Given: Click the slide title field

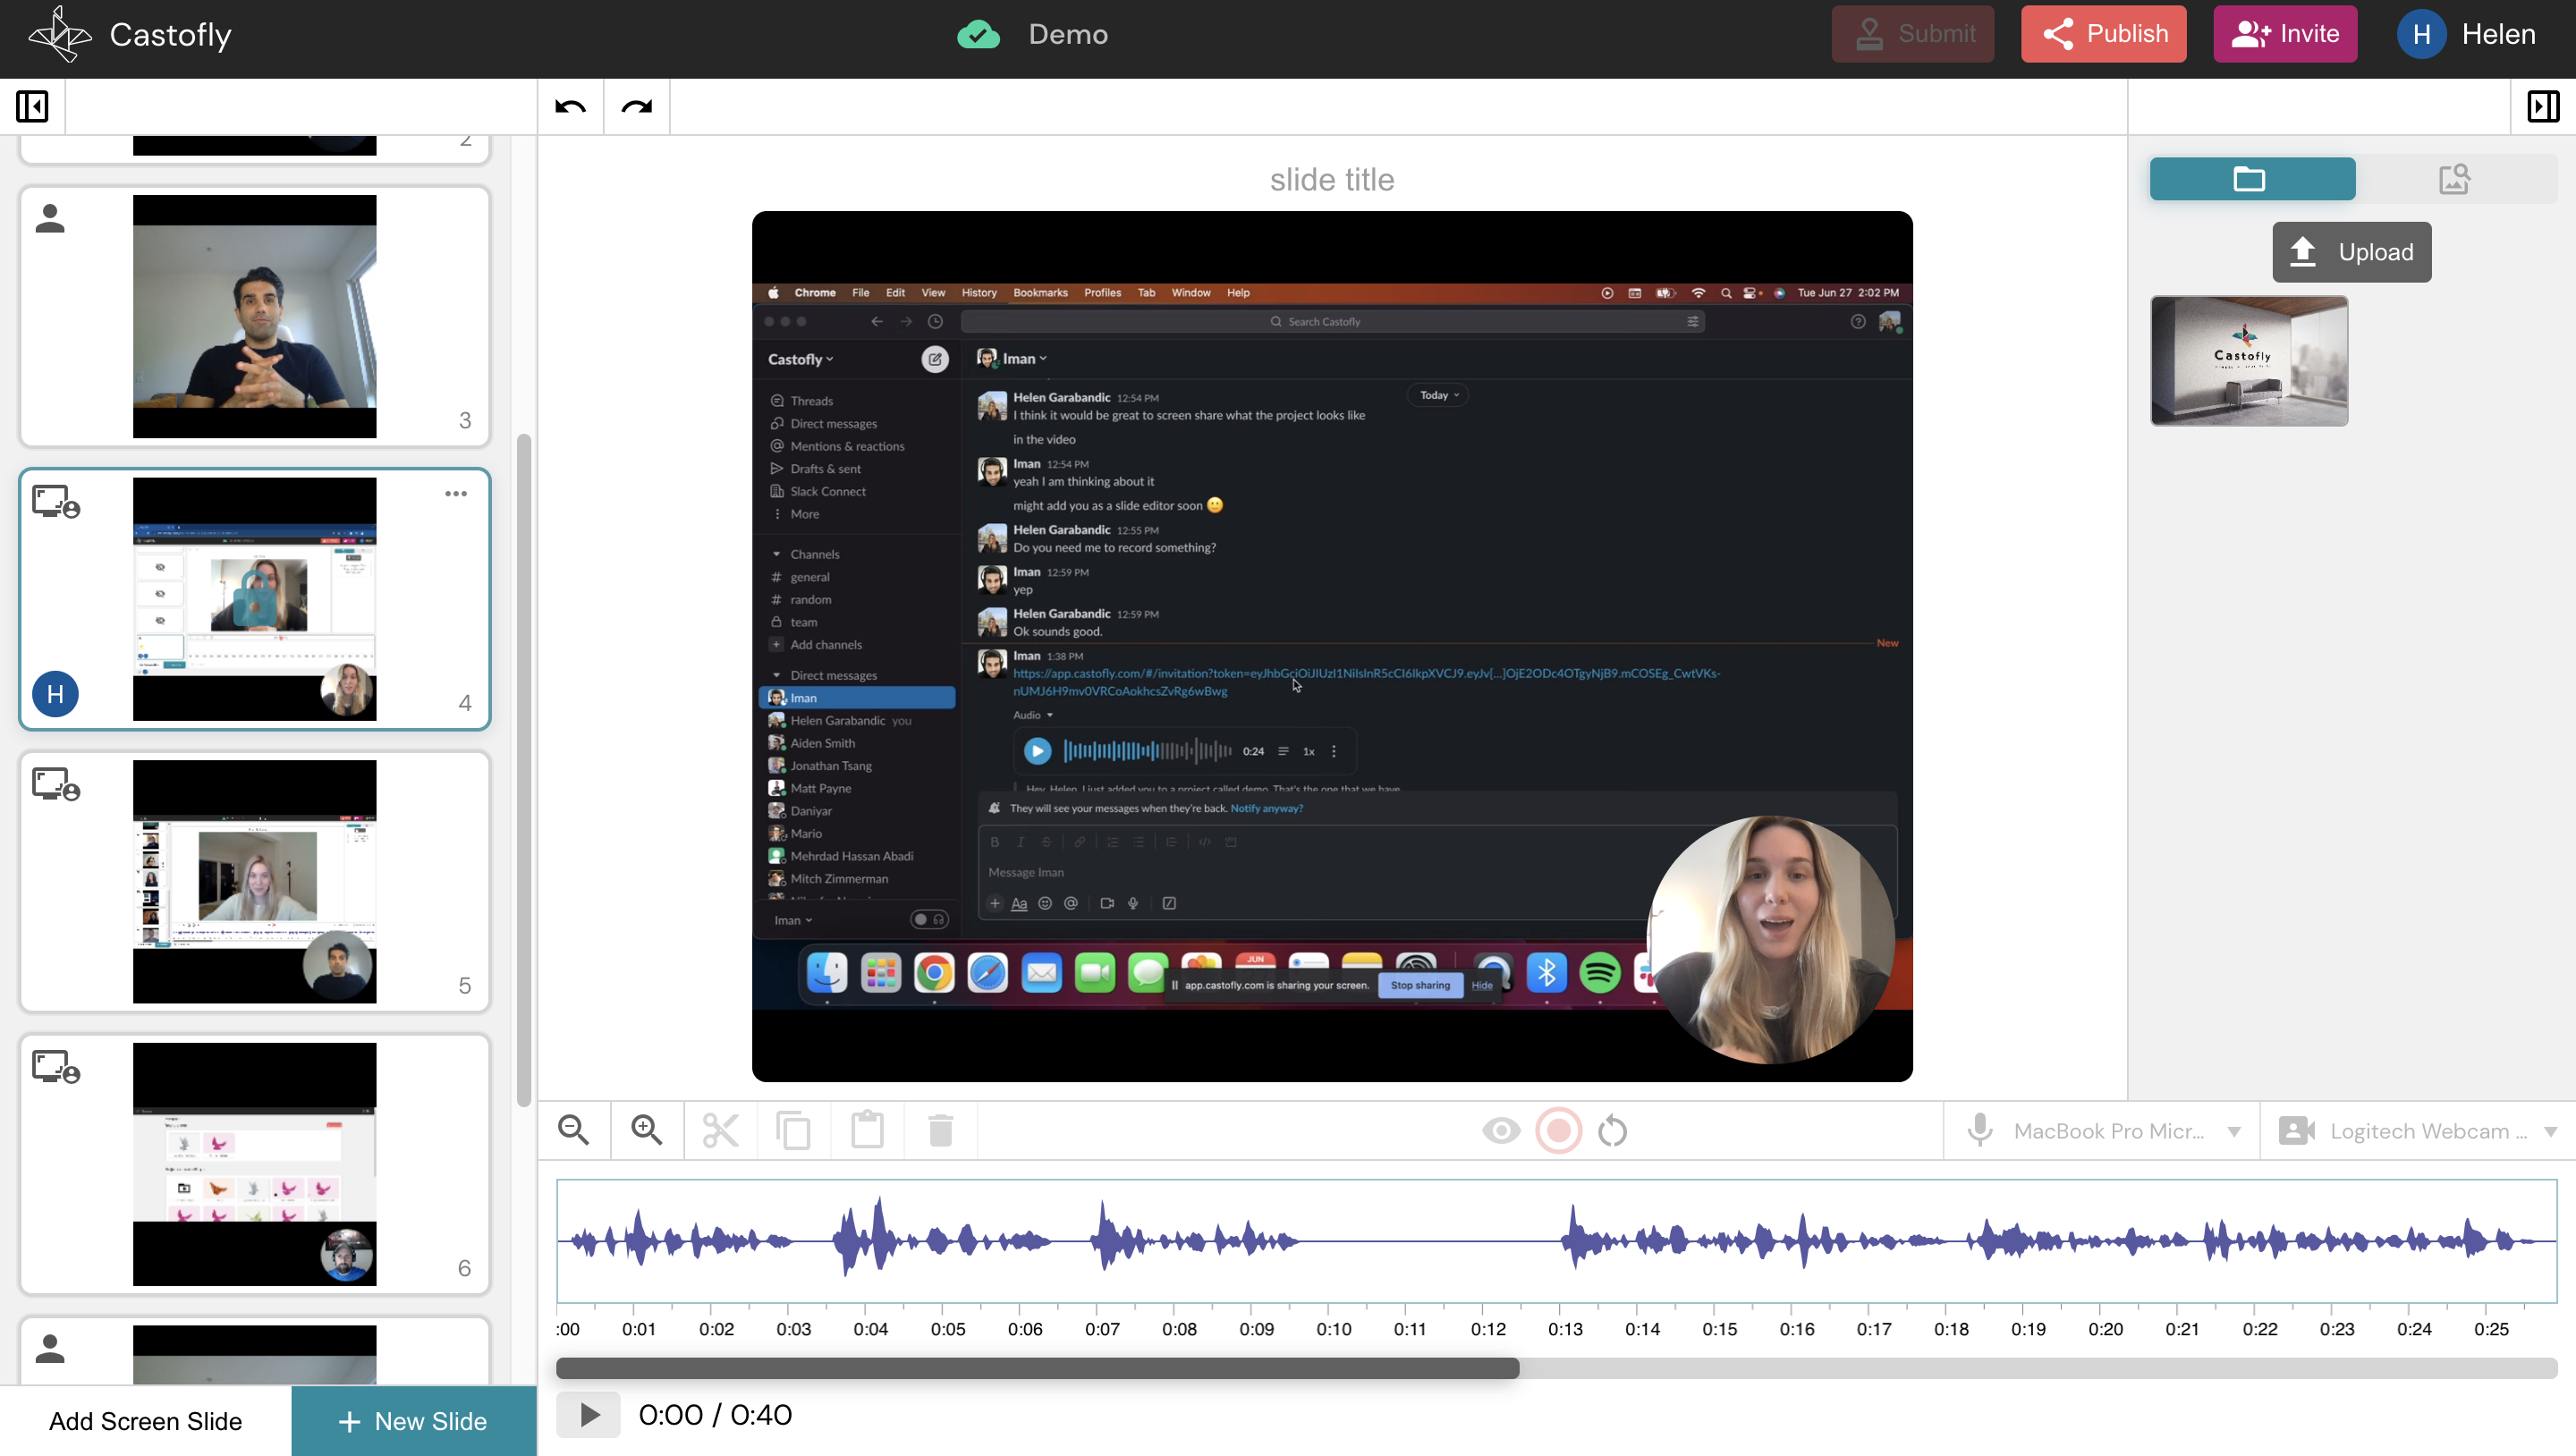Looking at the screenshot, I should [1332, 179].
